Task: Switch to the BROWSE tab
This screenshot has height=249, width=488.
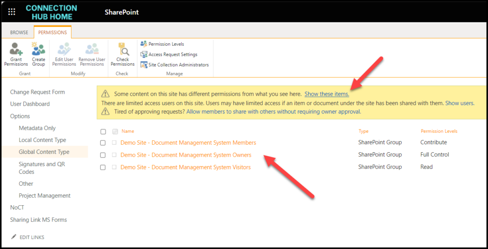Action: [19, 32]
